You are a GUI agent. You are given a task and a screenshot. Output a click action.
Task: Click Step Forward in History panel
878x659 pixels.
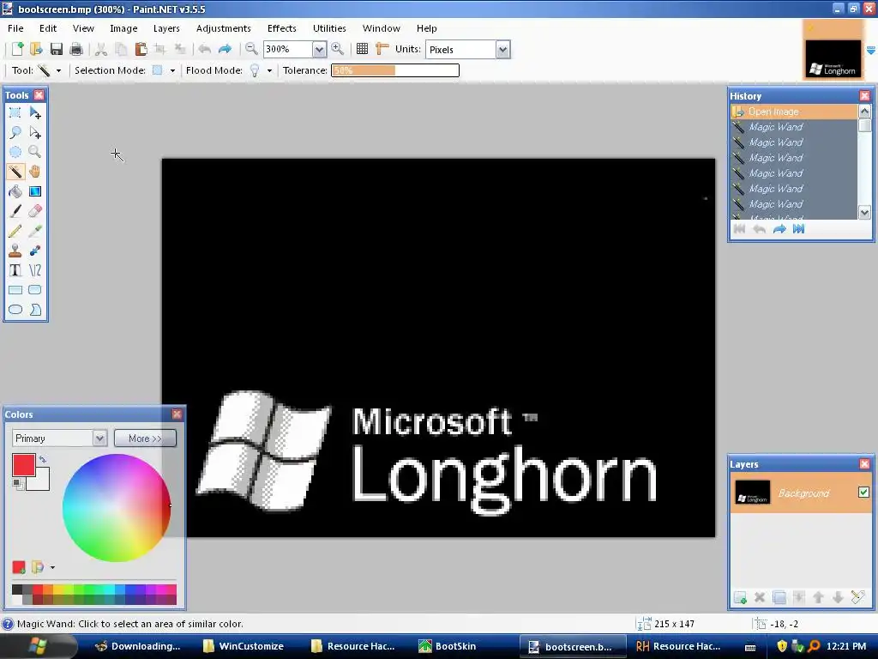779,228
